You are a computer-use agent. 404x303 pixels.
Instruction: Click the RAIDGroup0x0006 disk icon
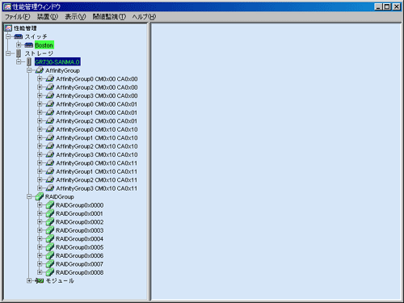(50, 255)
